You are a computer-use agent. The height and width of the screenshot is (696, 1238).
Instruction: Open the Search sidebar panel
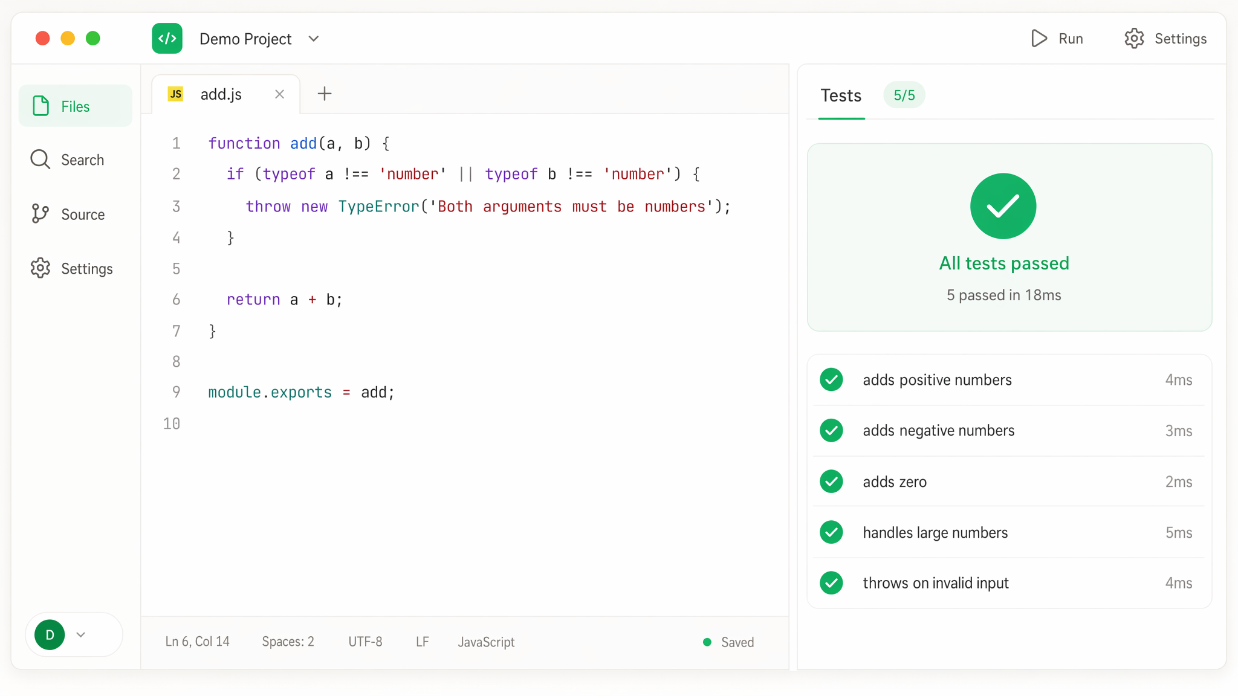coord(76,160)
